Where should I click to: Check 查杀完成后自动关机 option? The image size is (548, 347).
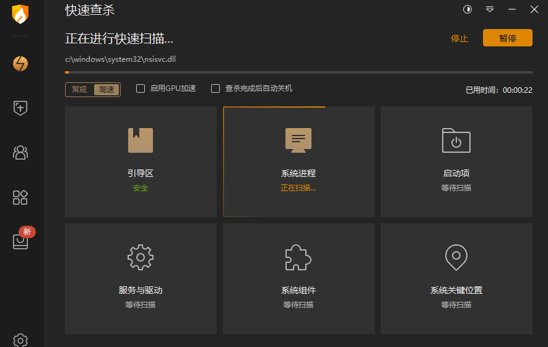point(215,88)
